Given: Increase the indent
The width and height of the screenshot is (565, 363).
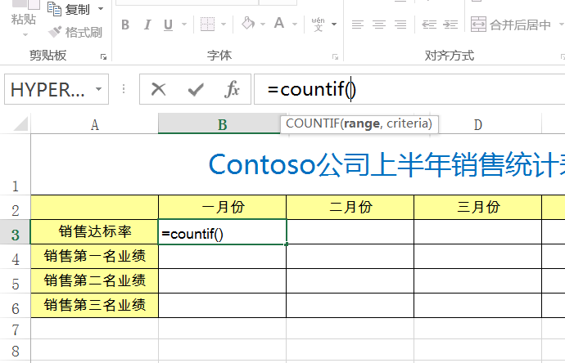Looking at the screenshot, I should click(450, 25).
